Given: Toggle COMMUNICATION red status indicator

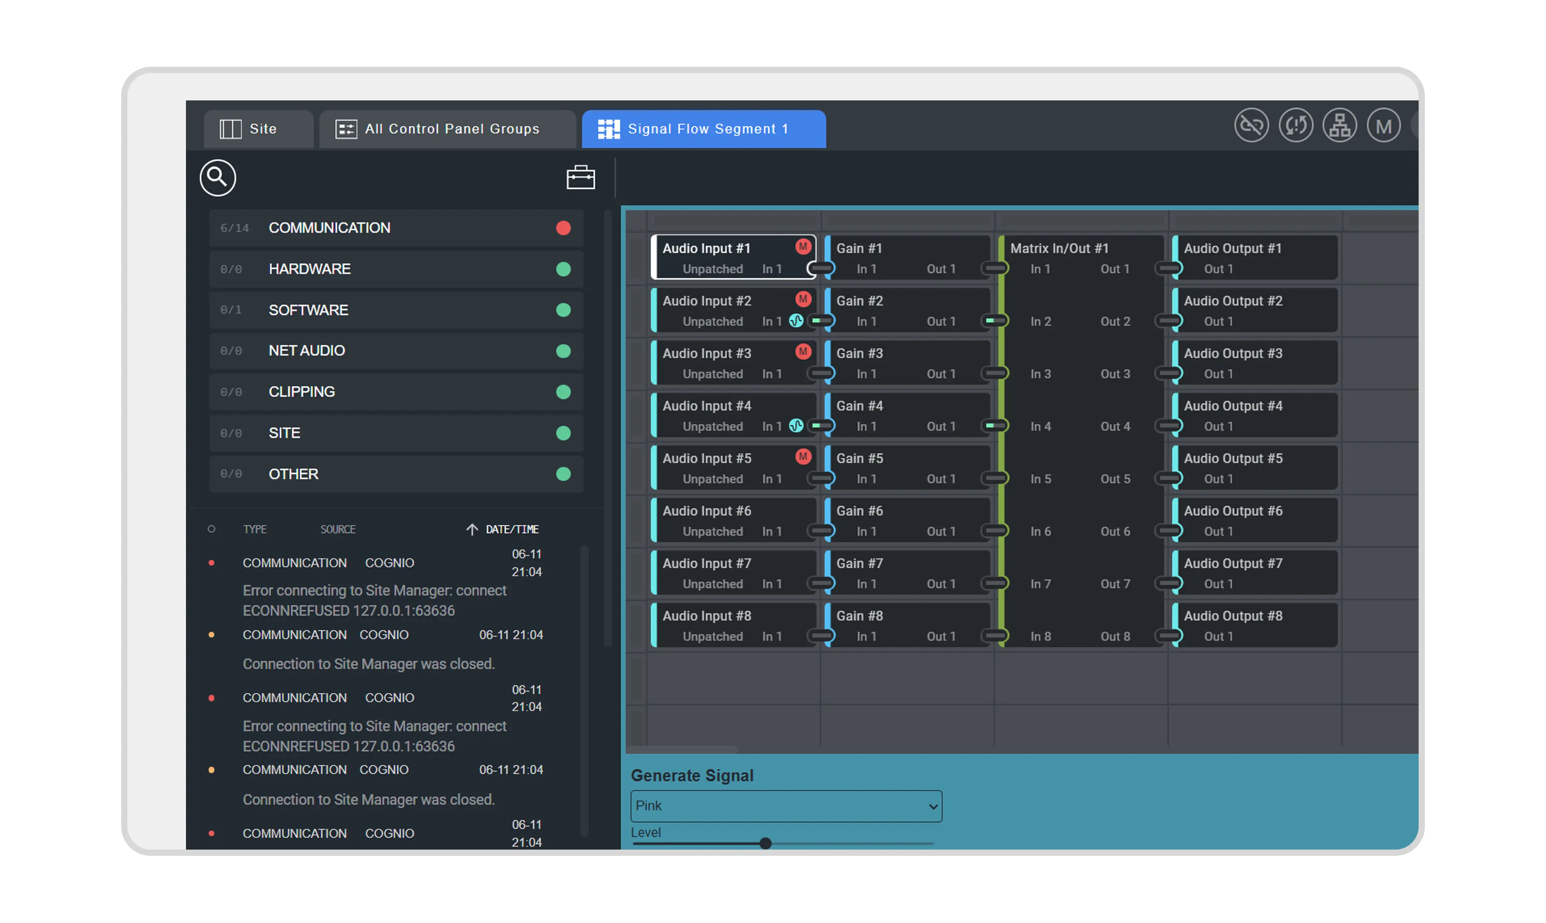Looking at the screenshot, I should [x=563, y=228].
